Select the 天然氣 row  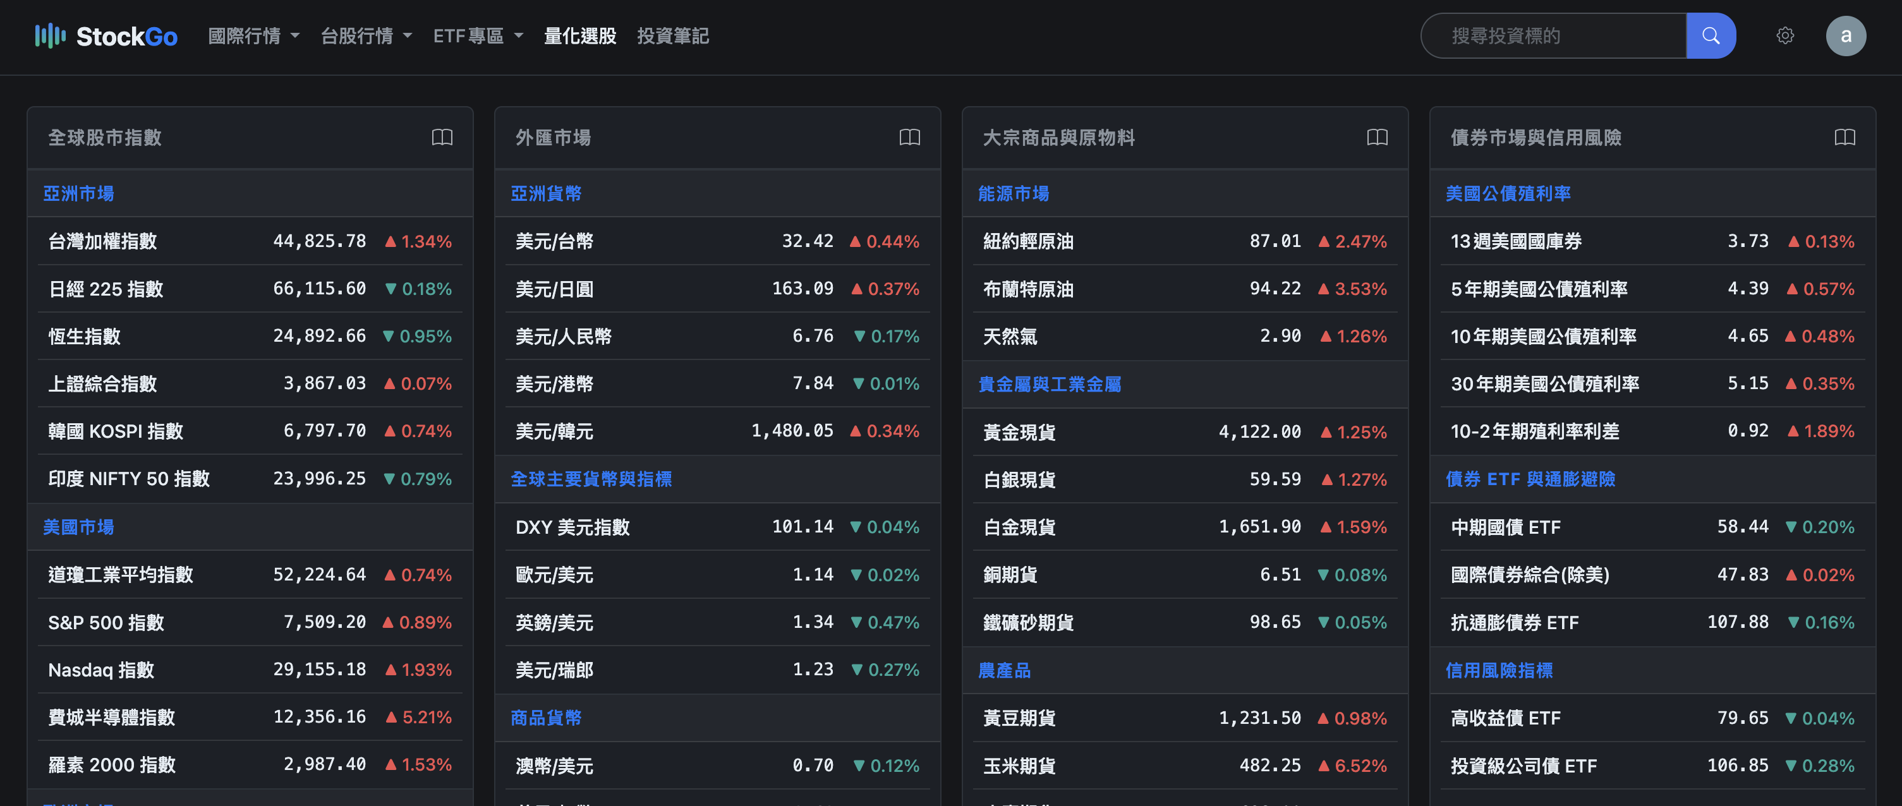(x=1185, y=336)
